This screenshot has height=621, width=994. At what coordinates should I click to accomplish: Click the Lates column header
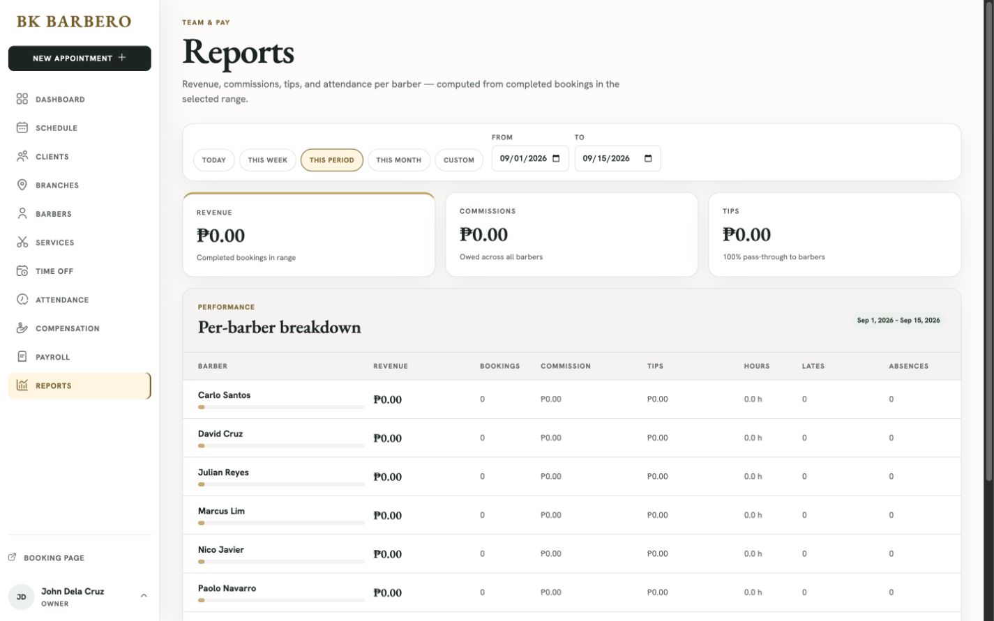tap(813, 366)
